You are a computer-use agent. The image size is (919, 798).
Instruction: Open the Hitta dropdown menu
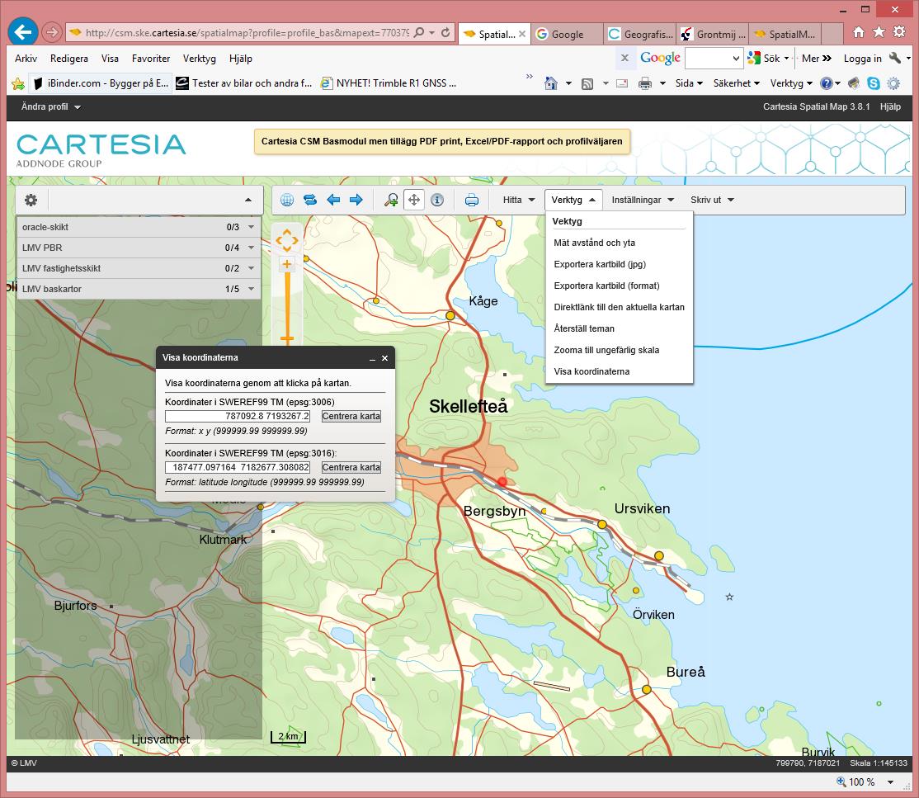[x=519, y=200]
